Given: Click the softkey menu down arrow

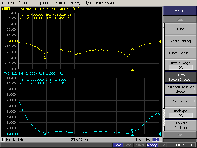Looking at the screenshot, I should coord(180,135).
